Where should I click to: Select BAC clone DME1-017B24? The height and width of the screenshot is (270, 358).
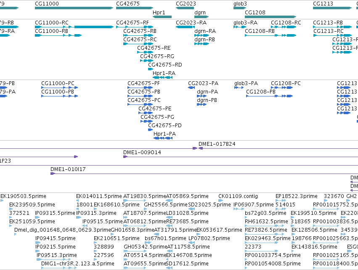click(x=278, y=148)
